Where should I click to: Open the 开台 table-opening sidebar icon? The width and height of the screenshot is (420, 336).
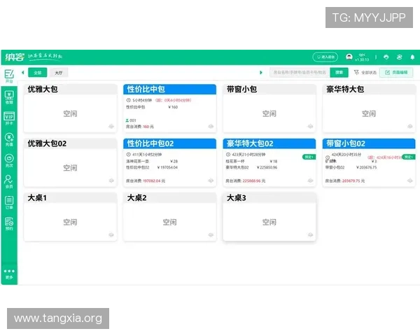click(9, 76)
